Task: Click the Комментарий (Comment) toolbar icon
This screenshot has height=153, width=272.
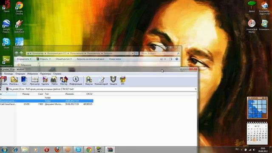Action: [101, 81]
